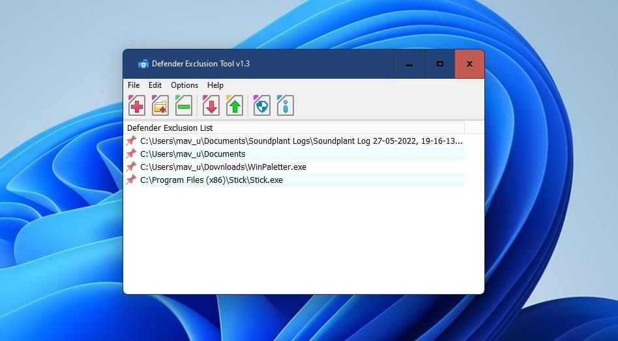Image resolution: width=618 pixels, height=341 pixels.
Task: Select the C:\Users\mav_u\Documents entry
Action: click(295, 154)
